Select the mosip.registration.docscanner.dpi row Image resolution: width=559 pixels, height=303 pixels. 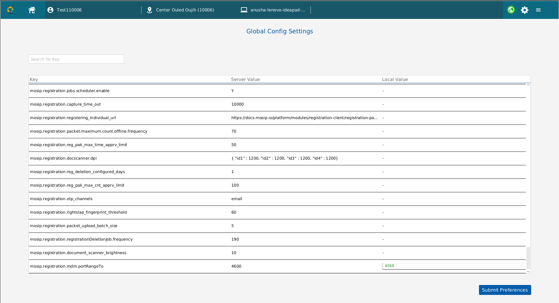63,158
